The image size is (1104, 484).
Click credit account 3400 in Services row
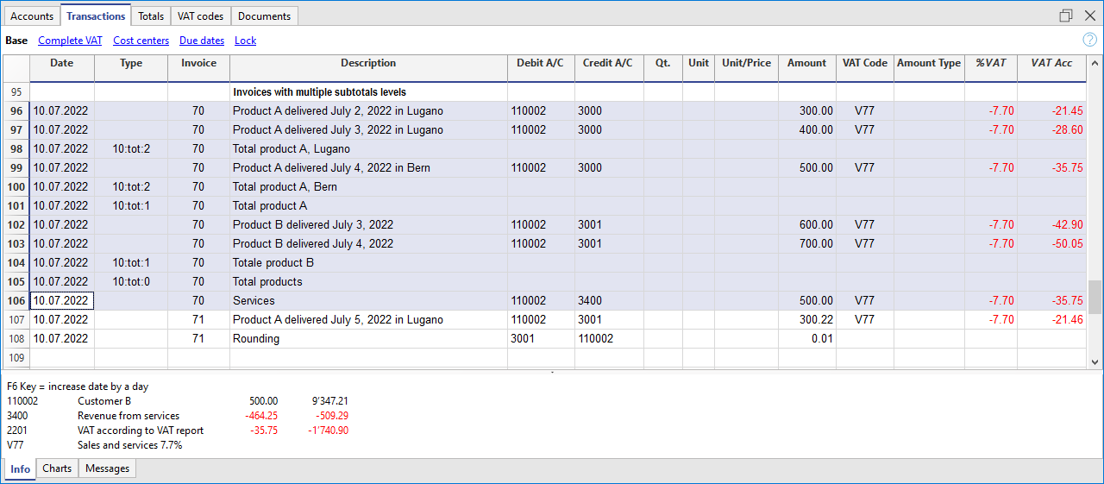[x=609, y=301]
